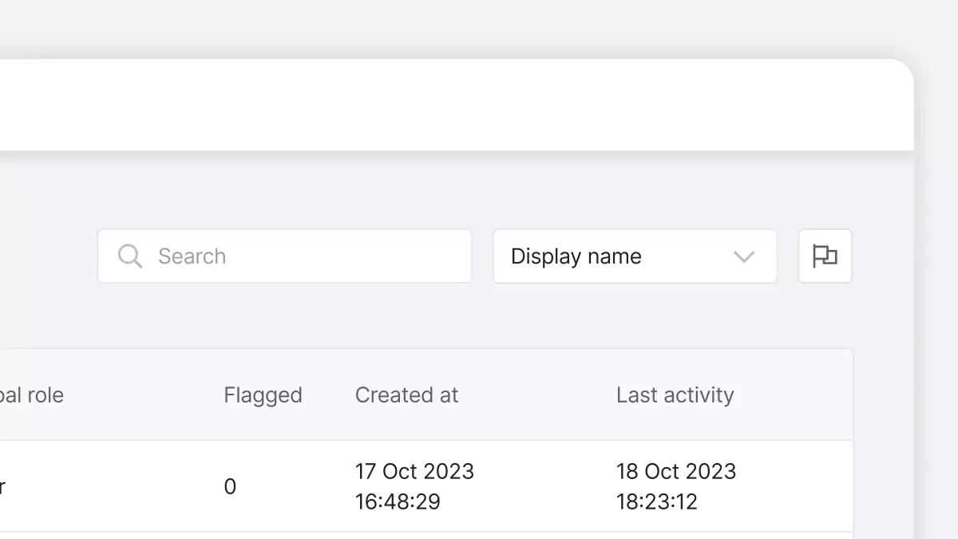This screenshot has width=958, height=539.
Task: Select the 16:48:29 created time text
Action: point(398,501)
